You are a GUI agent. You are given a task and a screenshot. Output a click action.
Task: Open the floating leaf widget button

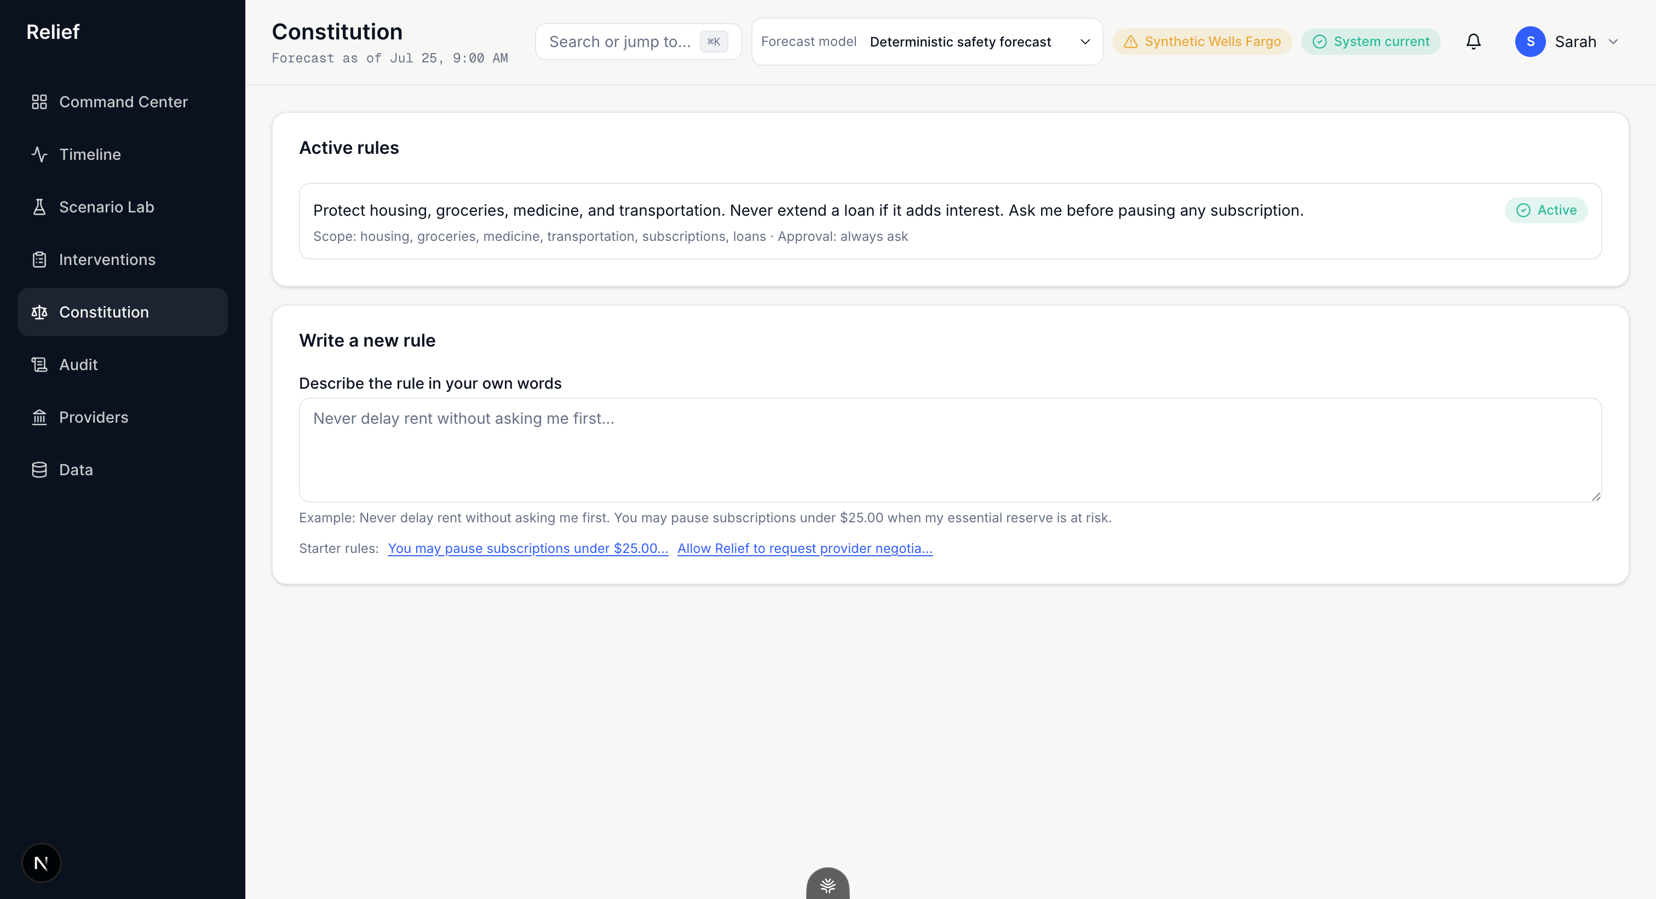828,884
